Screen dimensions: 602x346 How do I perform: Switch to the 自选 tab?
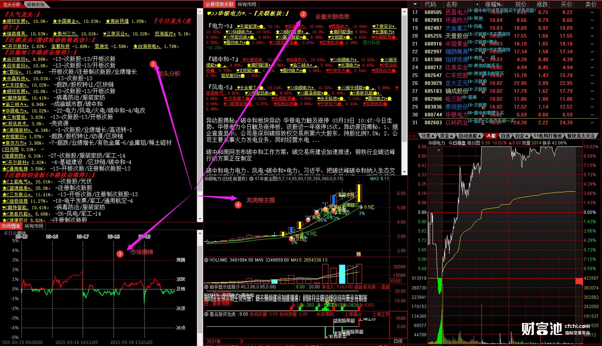[505, 136]
